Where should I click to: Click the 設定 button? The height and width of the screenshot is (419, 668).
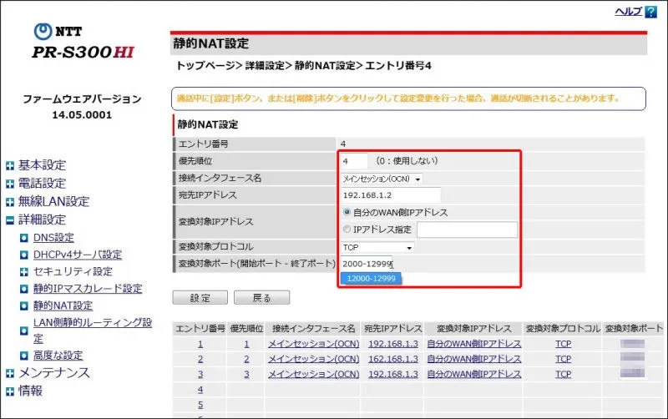point(200,298)
